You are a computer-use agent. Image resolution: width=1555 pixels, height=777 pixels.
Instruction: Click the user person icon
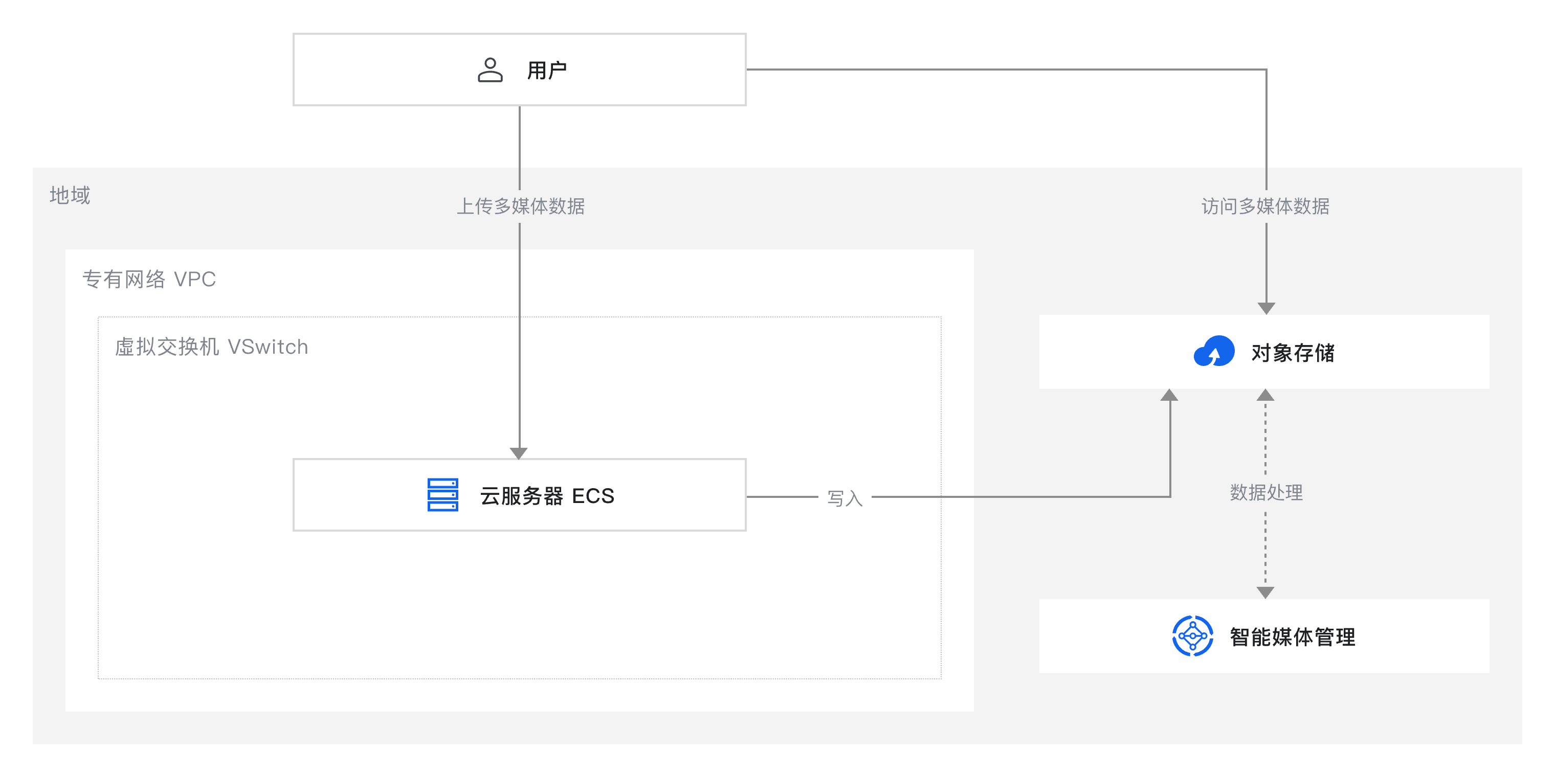coord(490,70)
